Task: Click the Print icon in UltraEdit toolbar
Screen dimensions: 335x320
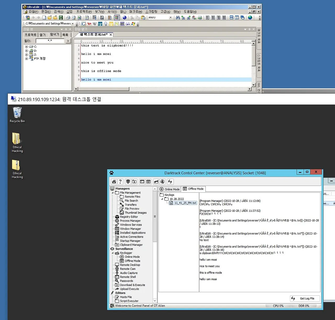Action: [68, 18]
